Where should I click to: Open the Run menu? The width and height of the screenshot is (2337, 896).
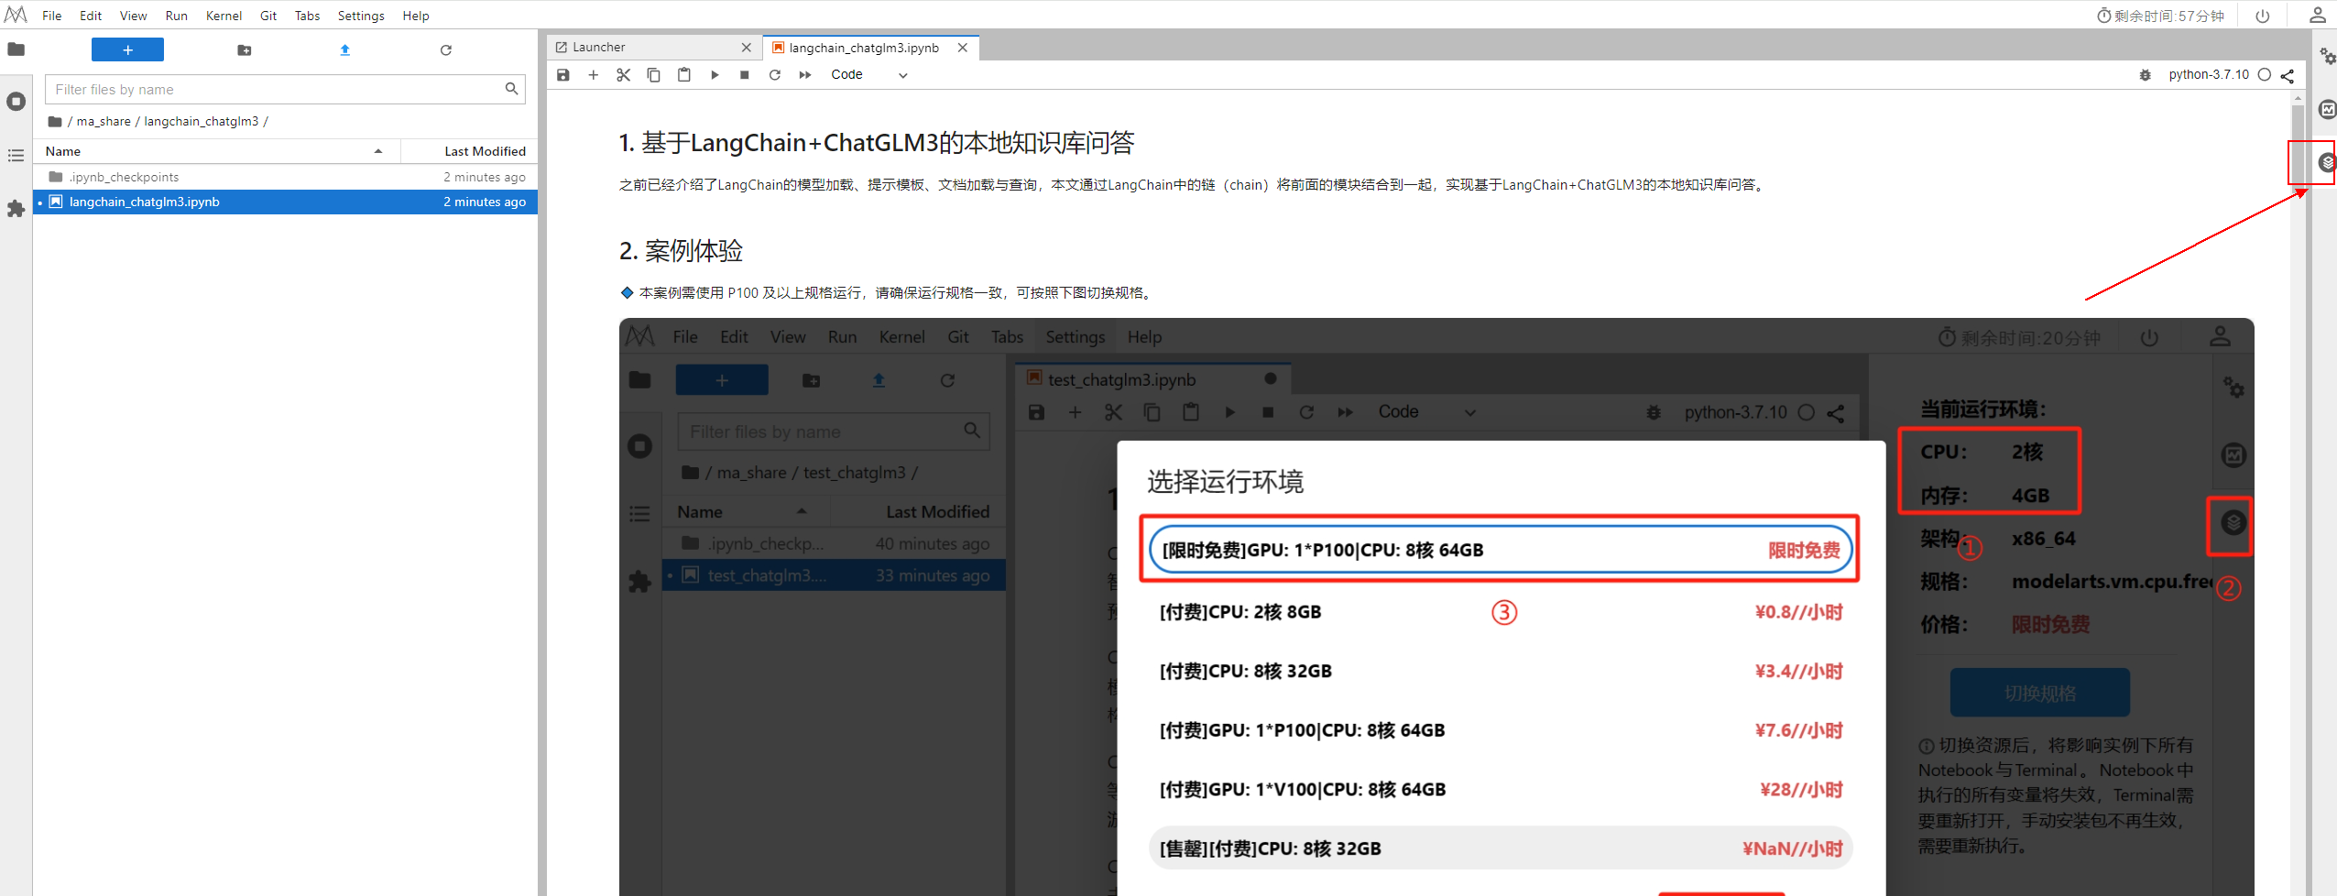[x=177, y=16]
